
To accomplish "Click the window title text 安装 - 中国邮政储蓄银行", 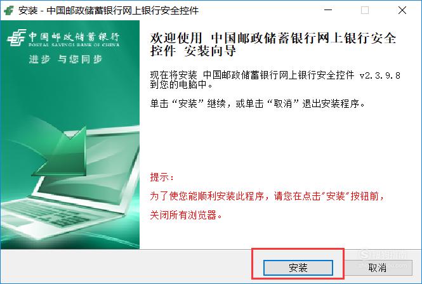I will [x=109, y=11].
